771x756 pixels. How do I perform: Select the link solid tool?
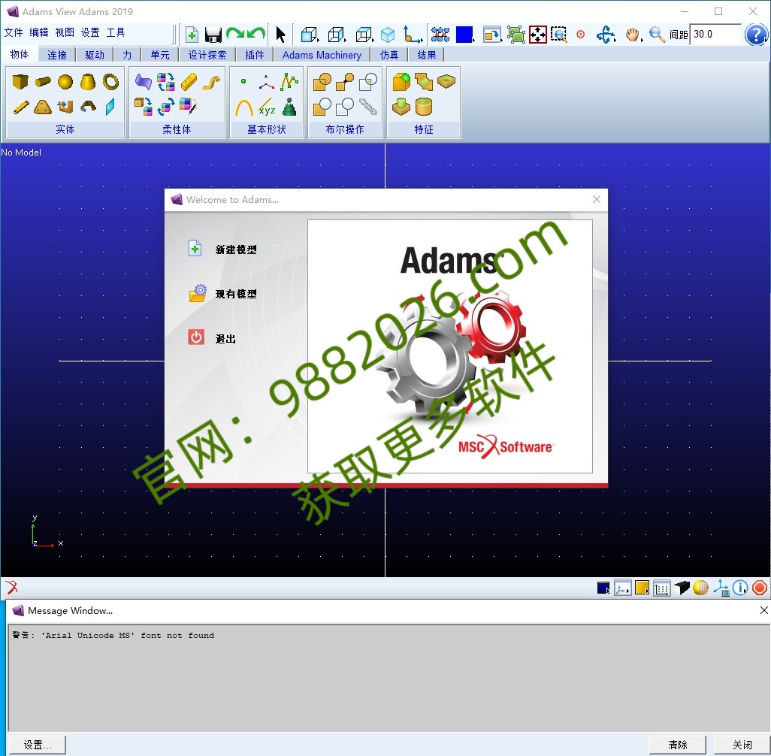pyautogui.click(x=20, y=107)
